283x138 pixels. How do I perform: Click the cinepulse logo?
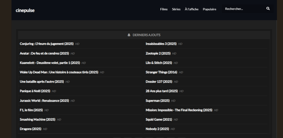tap(25, 10)
